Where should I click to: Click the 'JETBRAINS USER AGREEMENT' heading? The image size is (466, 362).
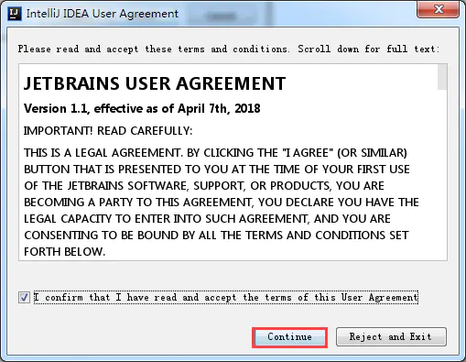[155, 83]
